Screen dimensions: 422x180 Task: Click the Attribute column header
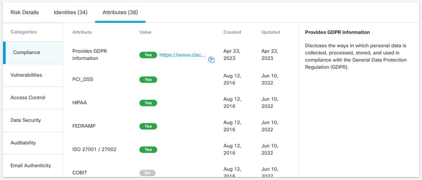tap(82, 32)
